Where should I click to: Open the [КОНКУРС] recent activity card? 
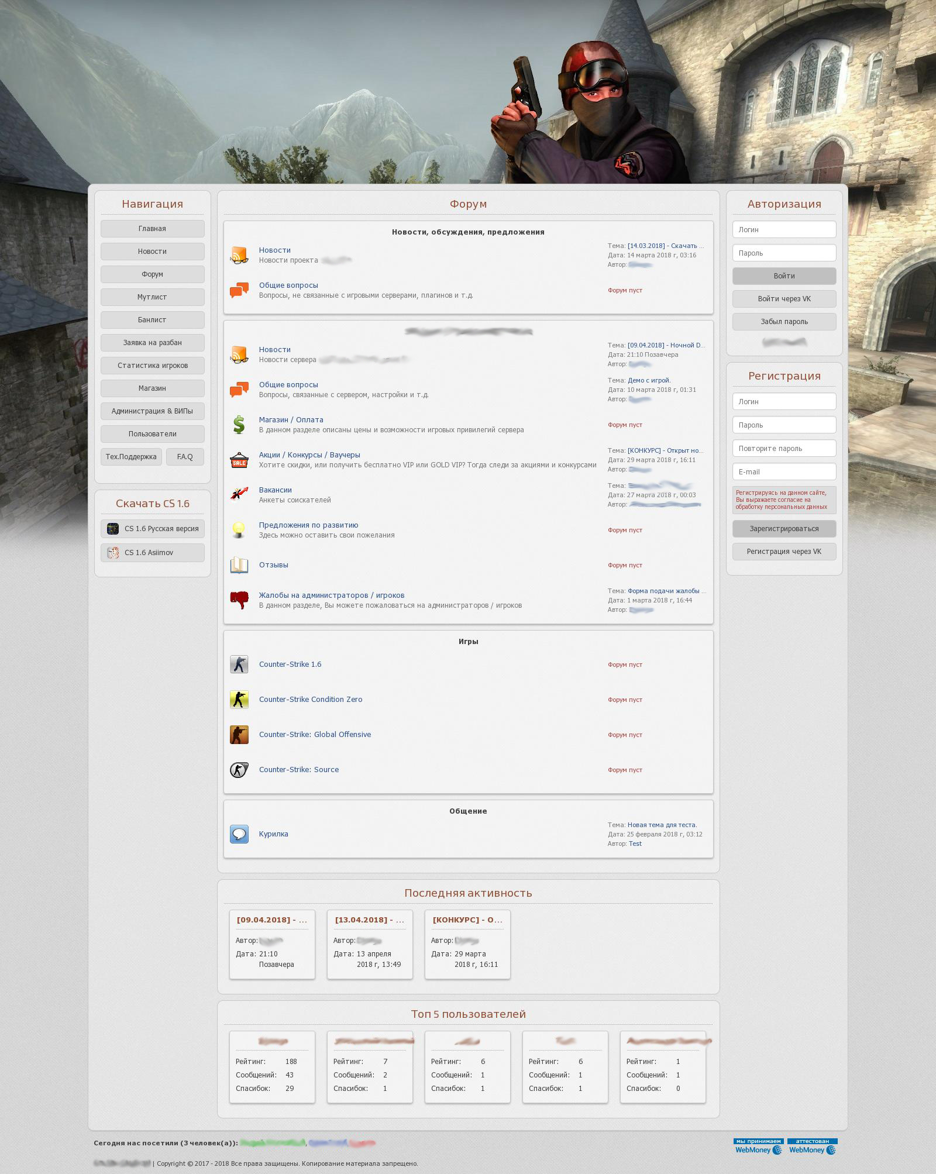(467, 944)
